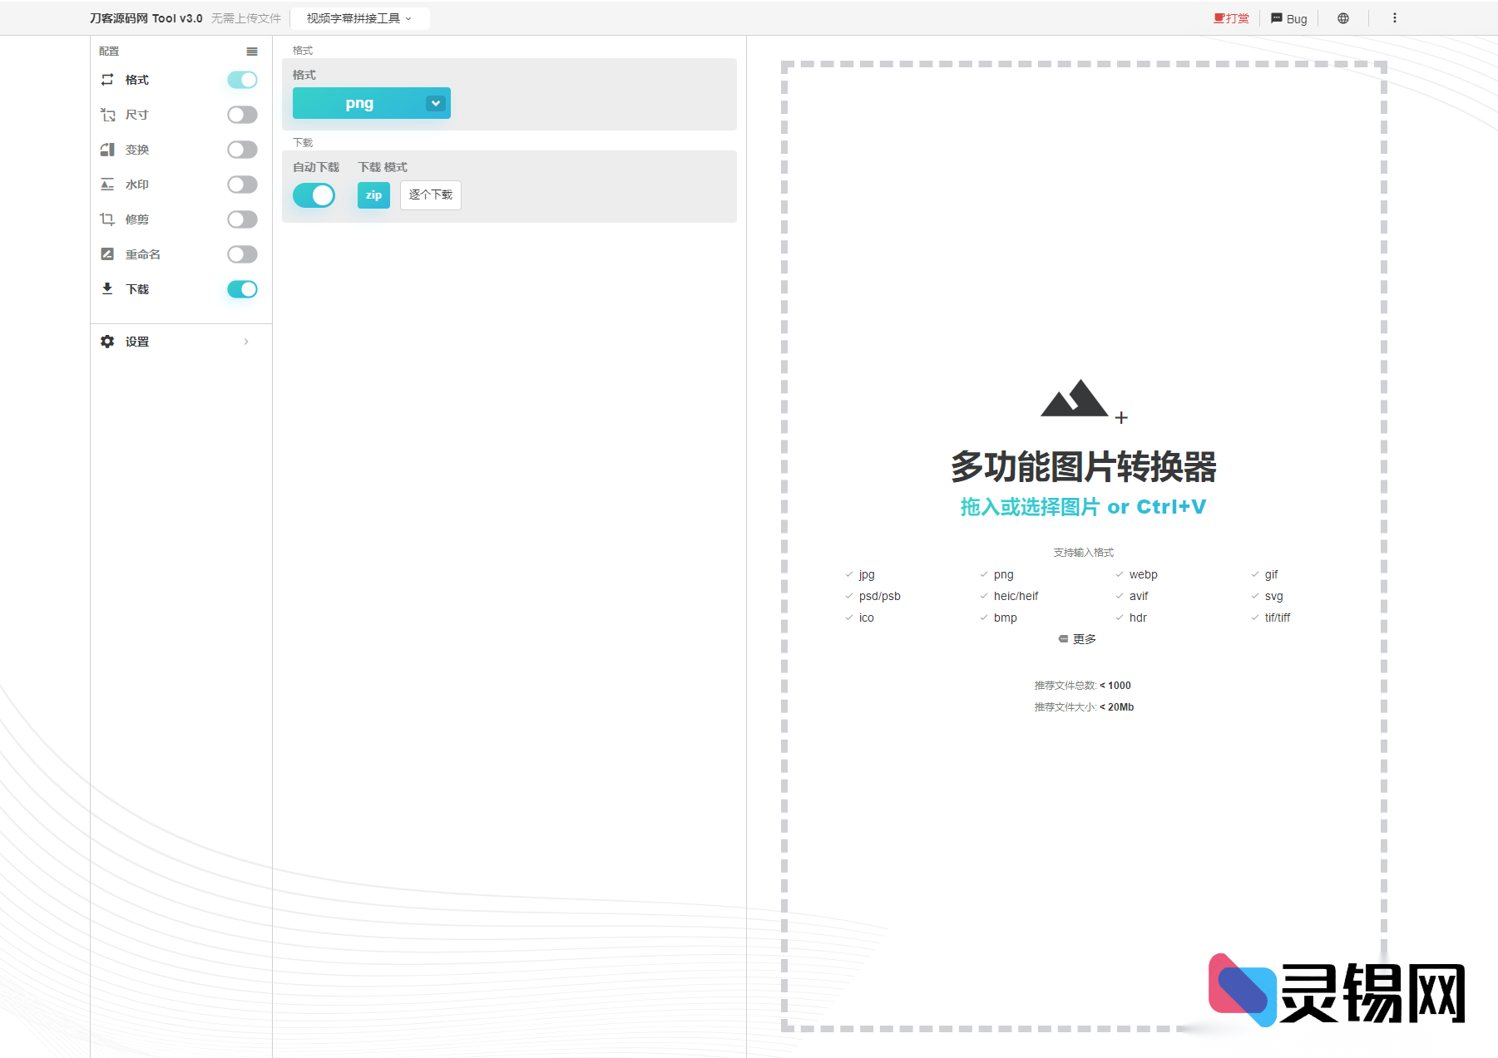Expand the 视频字幕拼接工具 tool dropdown

click(358, 18)
